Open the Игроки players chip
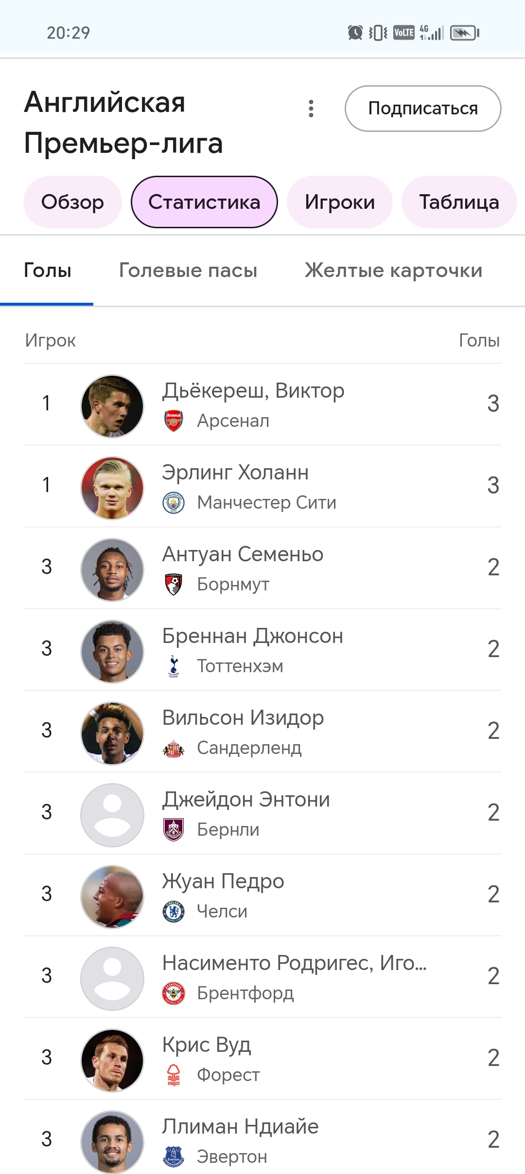Image resolution: width=525 pixels, height=1174 pixels. [340, 202]
